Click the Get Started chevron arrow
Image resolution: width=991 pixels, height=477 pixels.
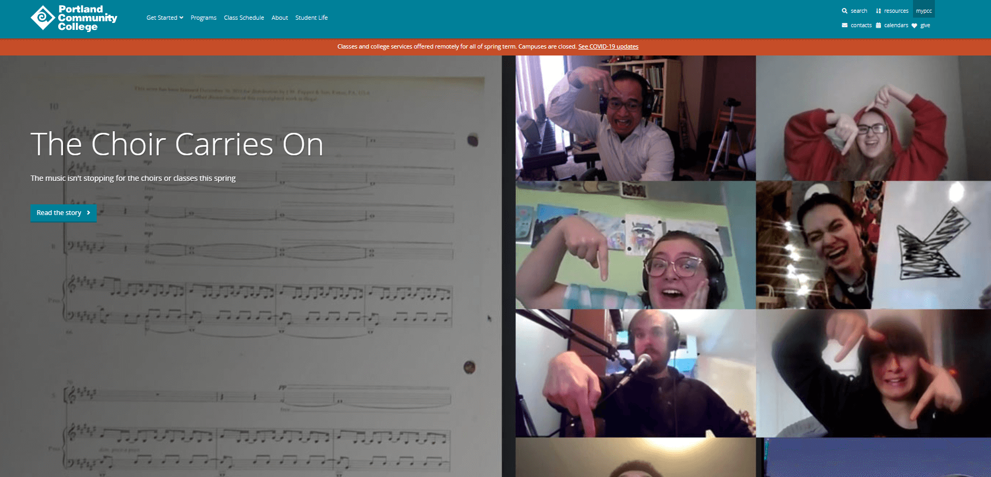(181, 18)
